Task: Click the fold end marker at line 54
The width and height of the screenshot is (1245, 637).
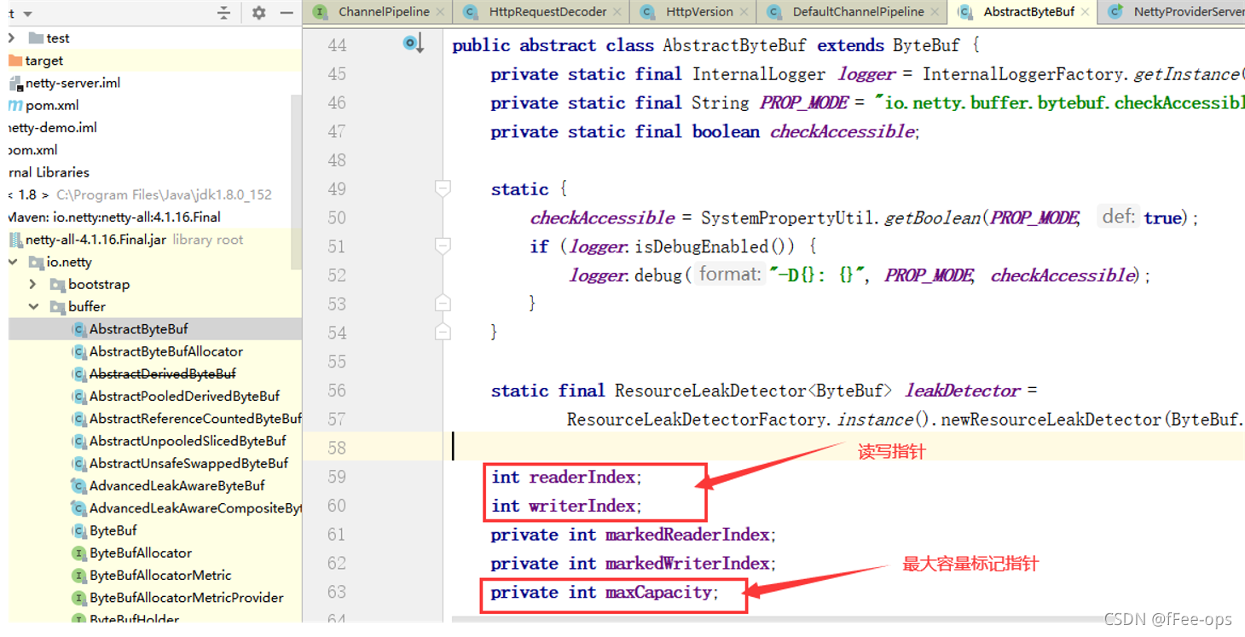Action: point(443,332)
